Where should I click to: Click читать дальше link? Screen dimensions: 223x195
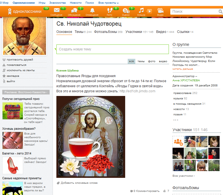pos(183,69)
